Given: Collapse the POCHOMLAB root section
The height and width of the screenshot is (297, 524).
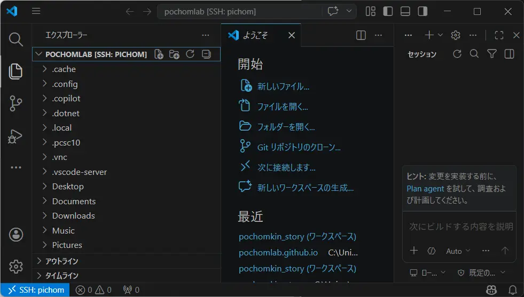Looking at the screenshot, I should pos(39,54).
